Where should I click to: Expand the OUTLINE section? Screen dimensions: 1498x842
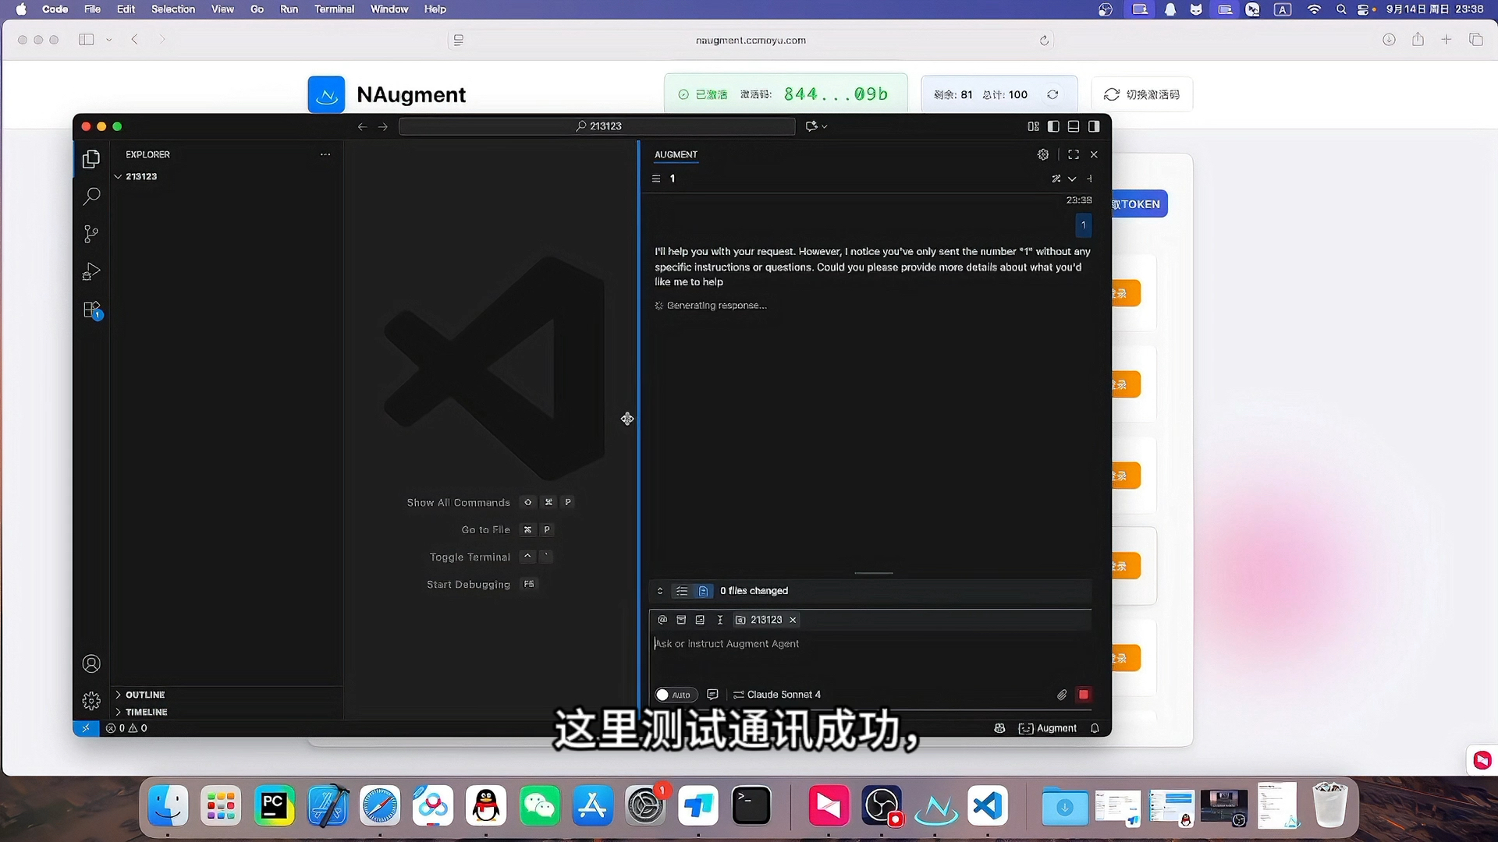coord(145,695)
